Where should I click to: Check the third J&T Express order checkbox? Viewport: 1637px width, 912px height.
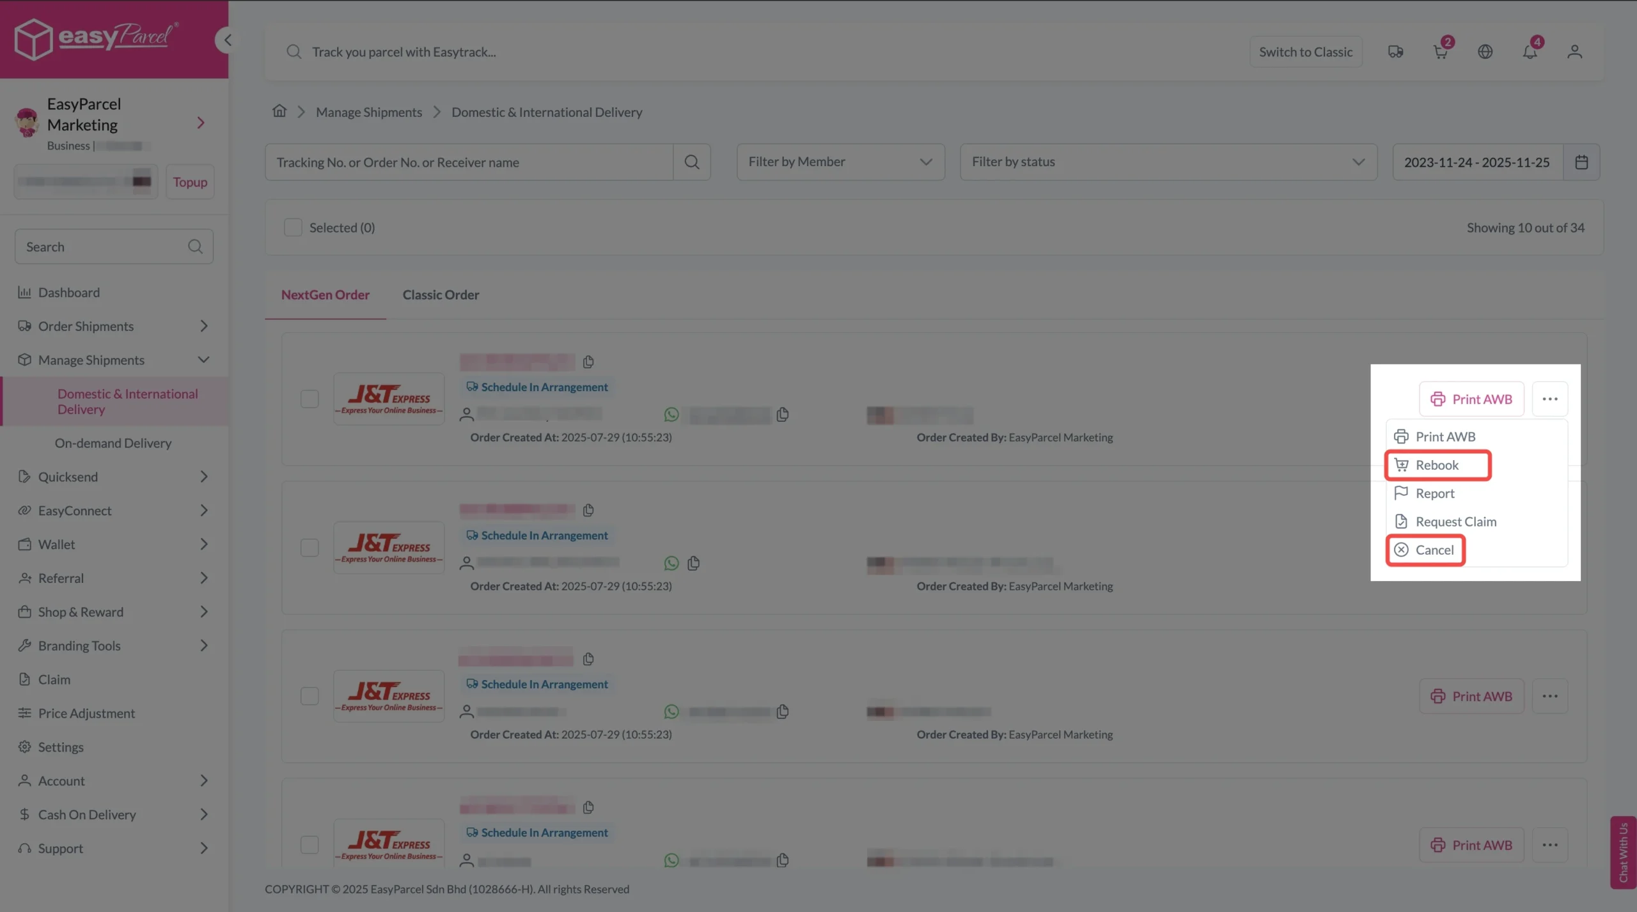[309, 696]
